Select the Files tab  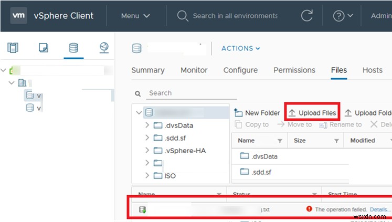coord(339,70)
